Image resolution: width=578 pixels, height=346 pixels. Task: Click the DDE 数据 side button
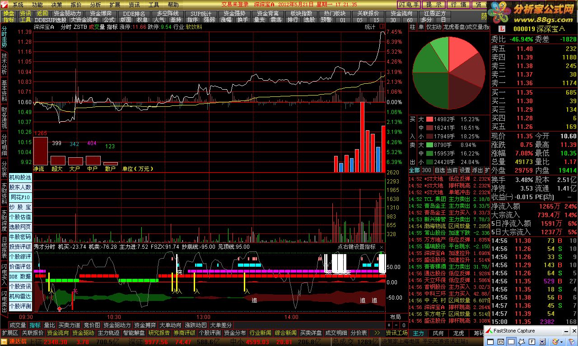[x=20, y=277]
